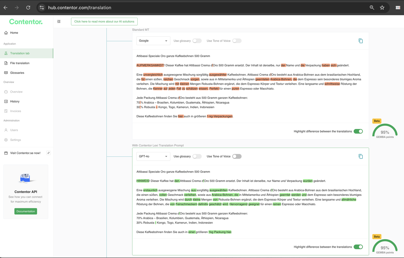Reload the page with the refresh icon
Screen dimensions: 404x258
pos(28,8)
